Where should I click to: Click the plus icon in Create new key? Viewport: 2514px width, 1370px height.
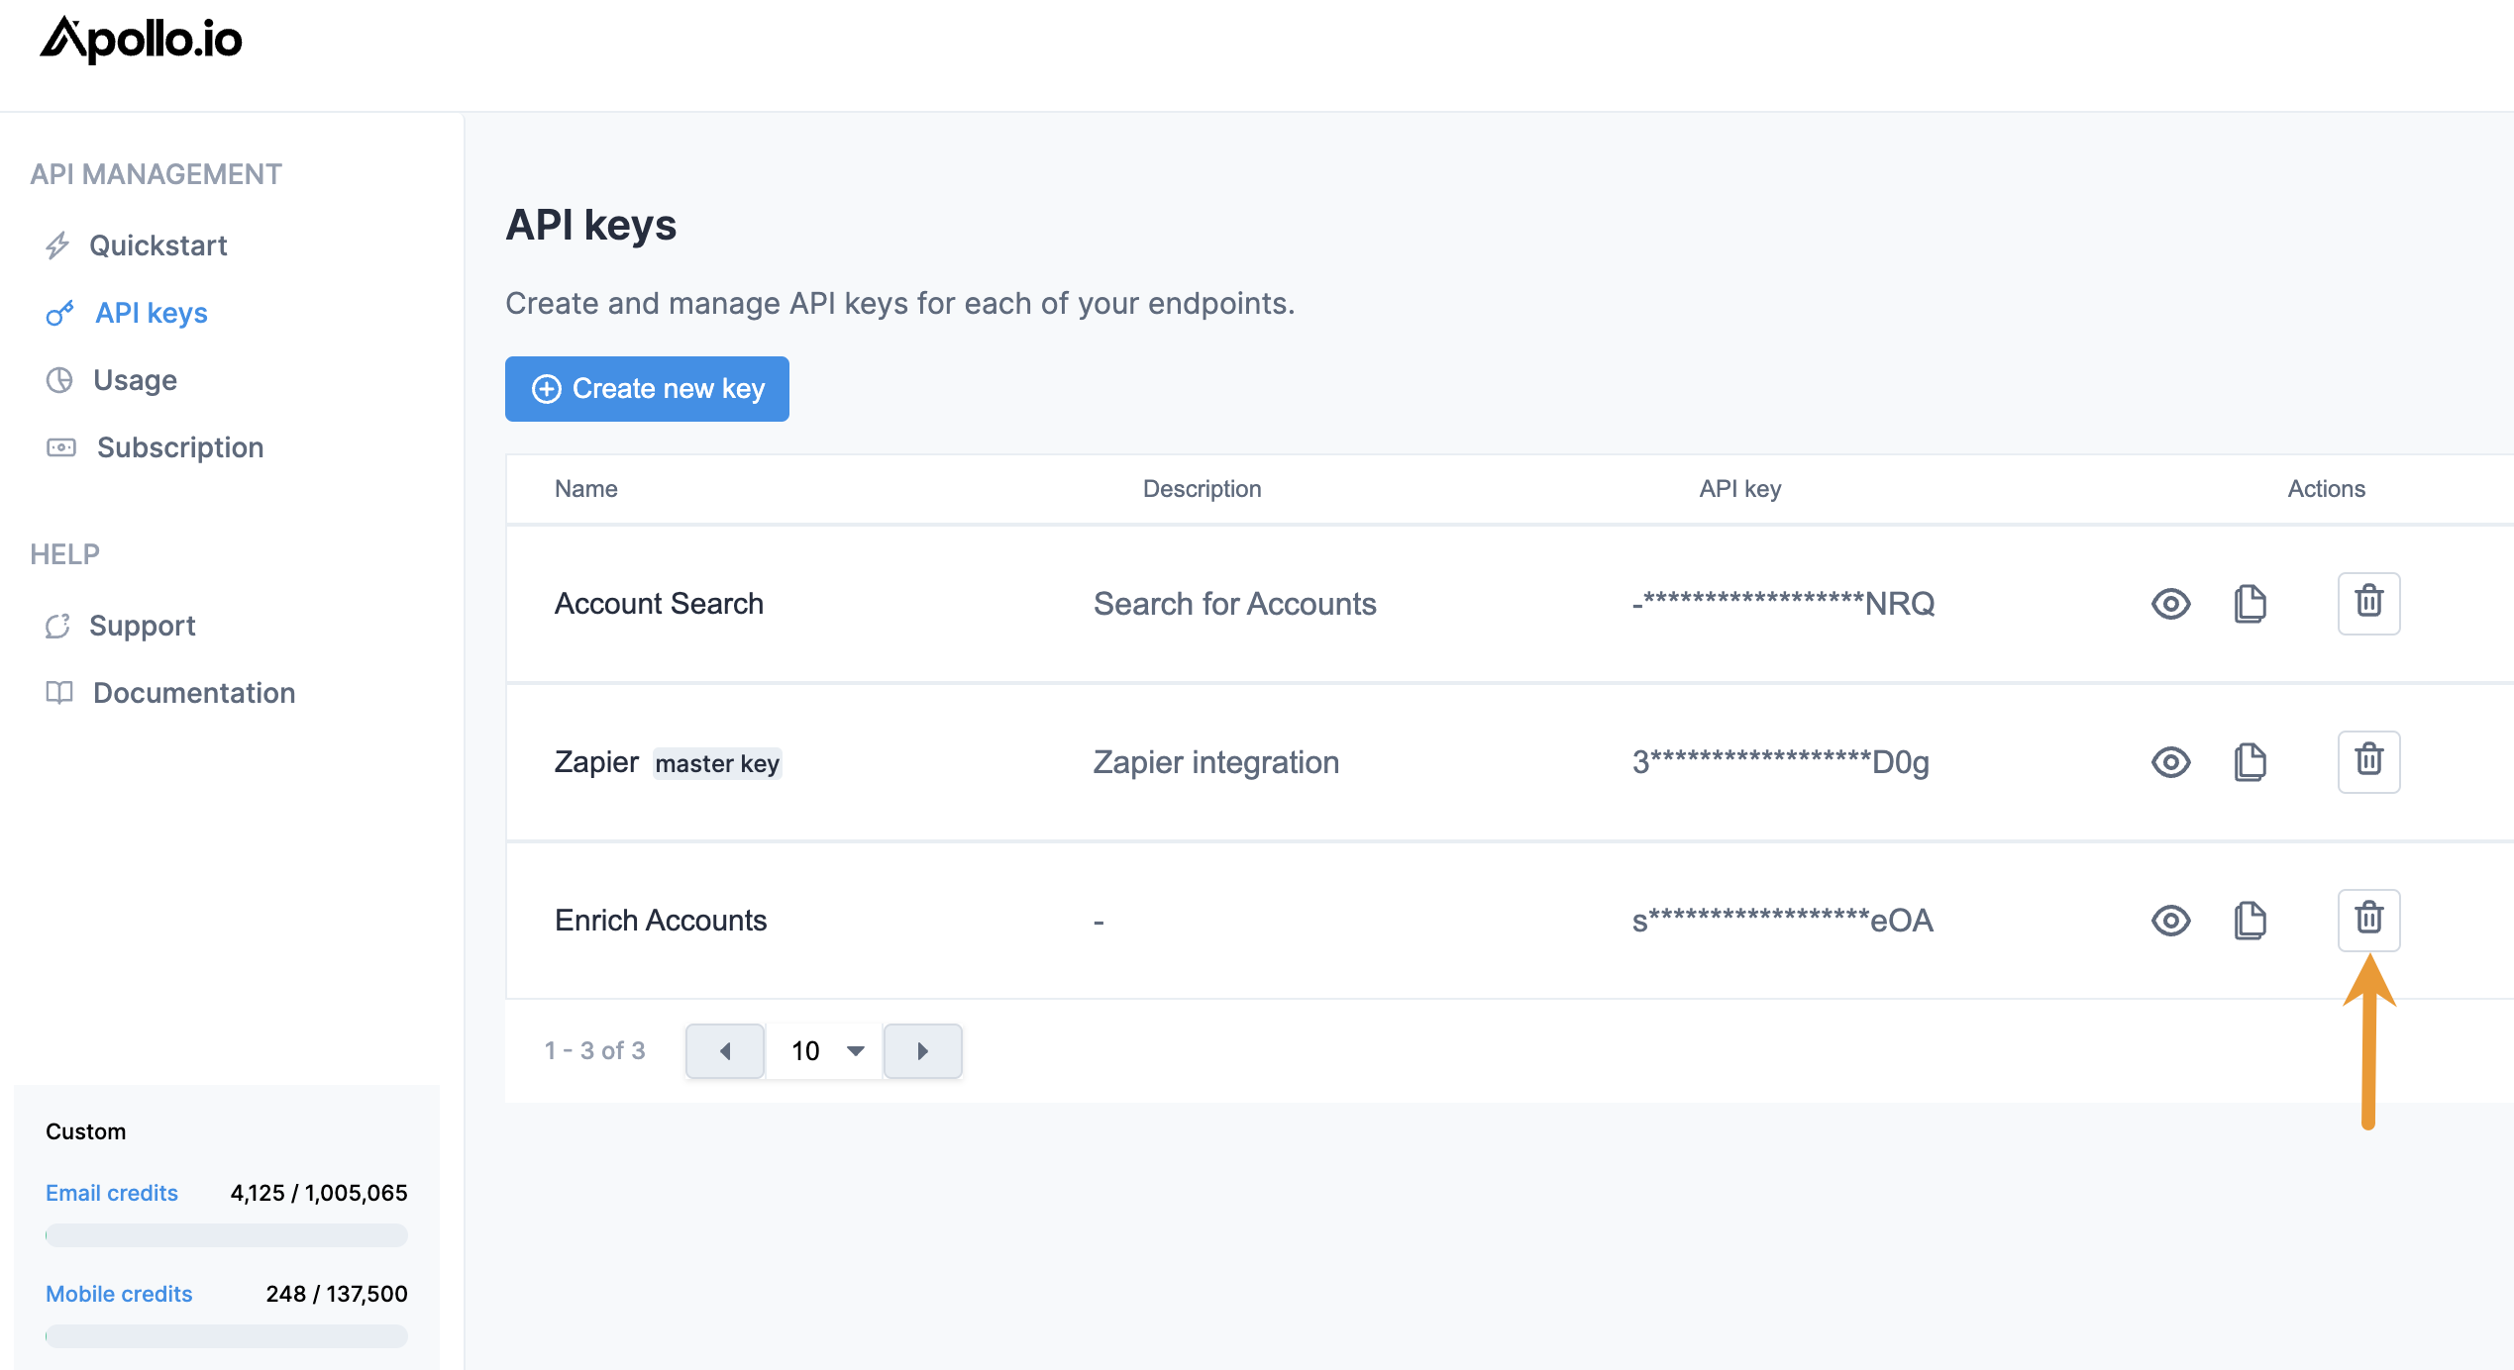(547, 389)
